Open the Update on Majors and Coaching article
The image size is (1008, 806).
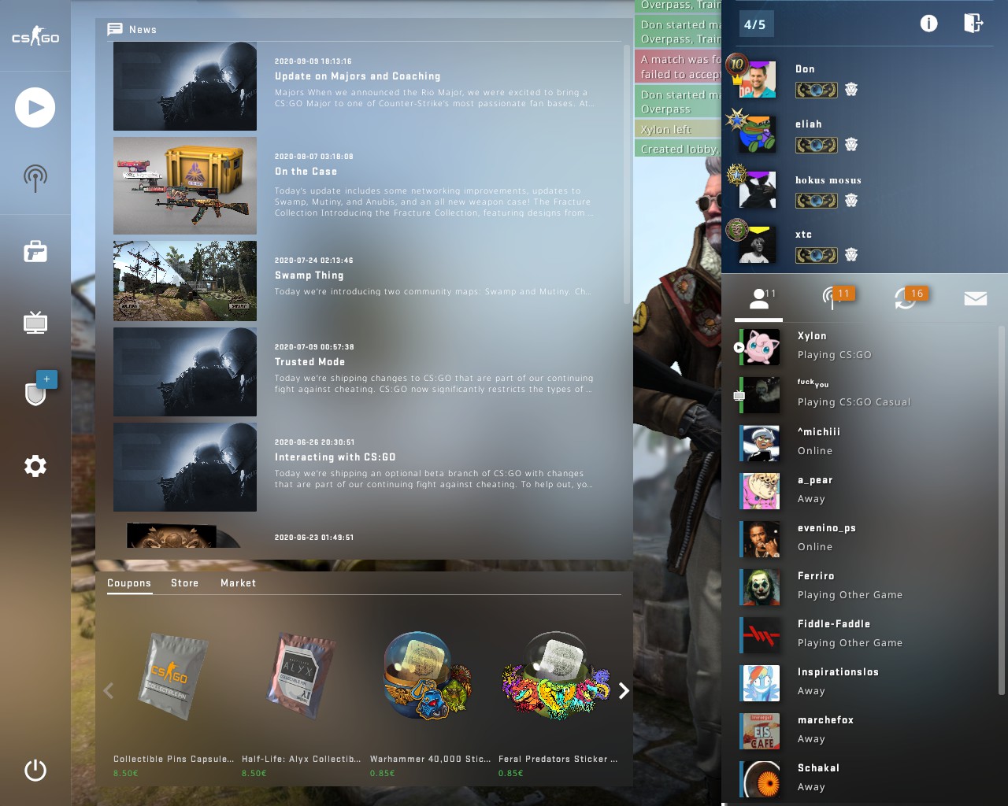coord(358,76)
